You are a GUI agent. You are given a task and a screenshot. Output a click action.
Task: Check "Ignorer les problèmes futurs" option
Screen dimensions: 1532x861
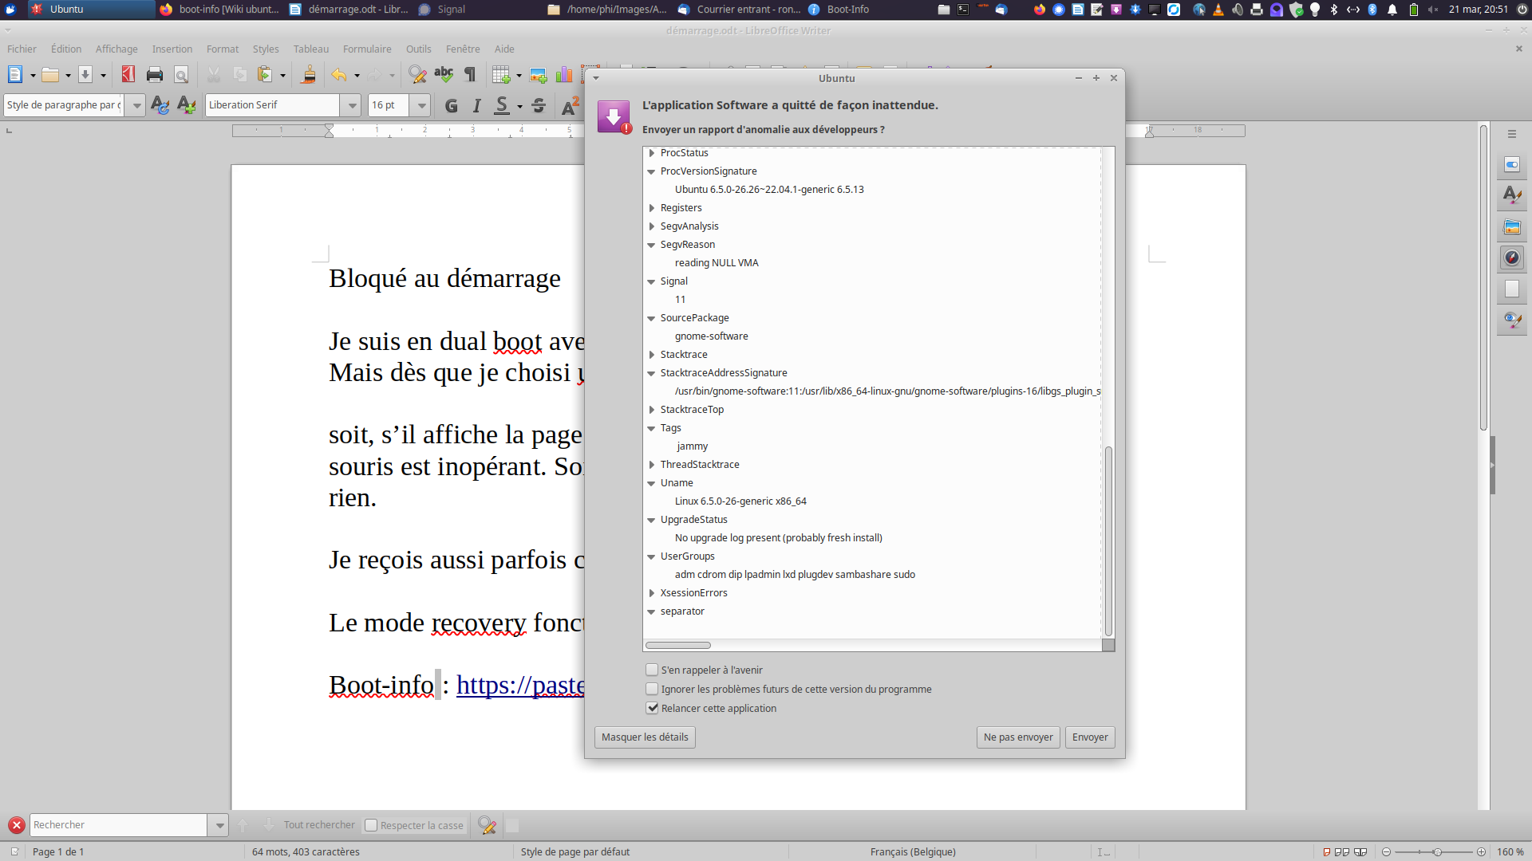(x=652, y=689)
